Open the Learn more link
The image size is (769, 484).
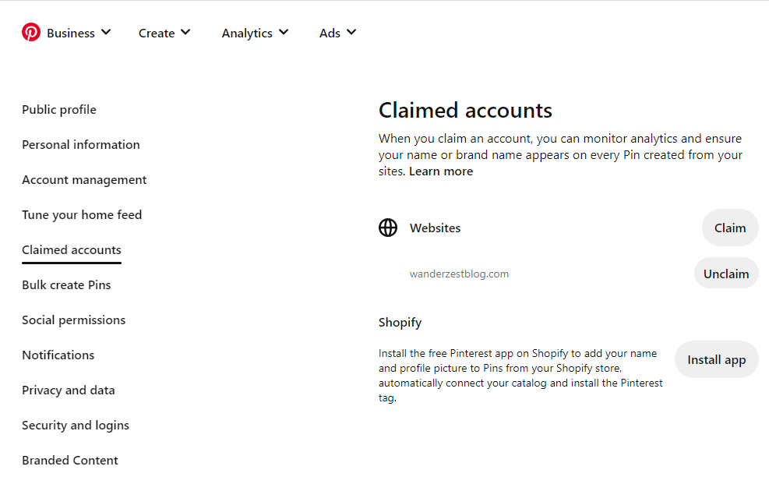[x=441, y=171]
